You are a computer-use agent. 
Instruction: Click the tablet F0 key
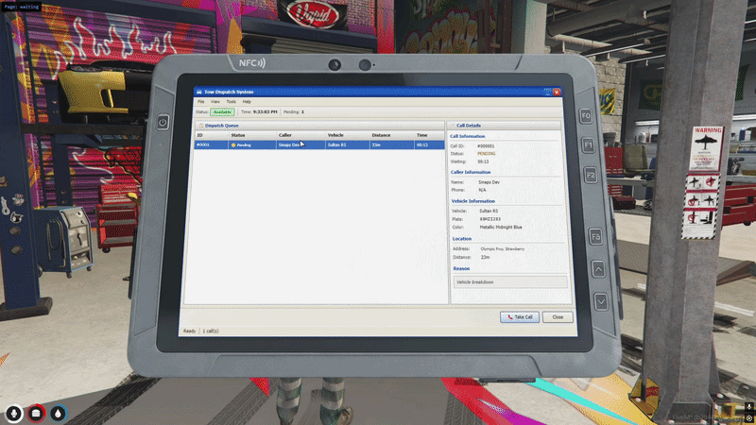pos(586,115)
